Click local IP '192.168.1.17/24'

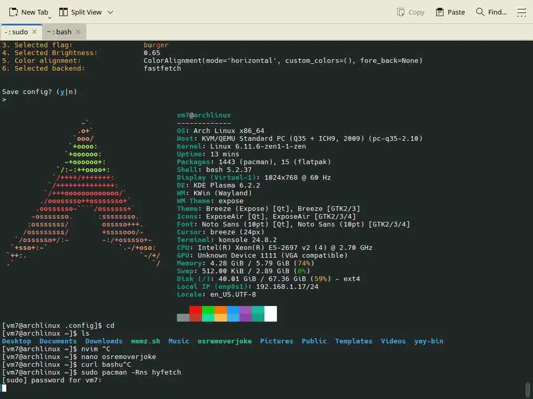coord(287,287)
